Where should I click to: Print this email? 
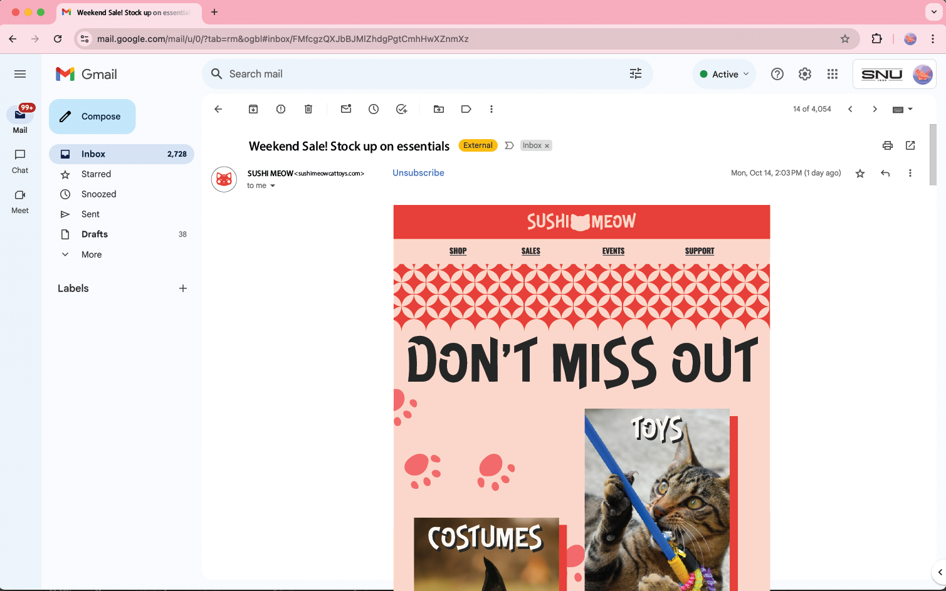pos(888,145)
